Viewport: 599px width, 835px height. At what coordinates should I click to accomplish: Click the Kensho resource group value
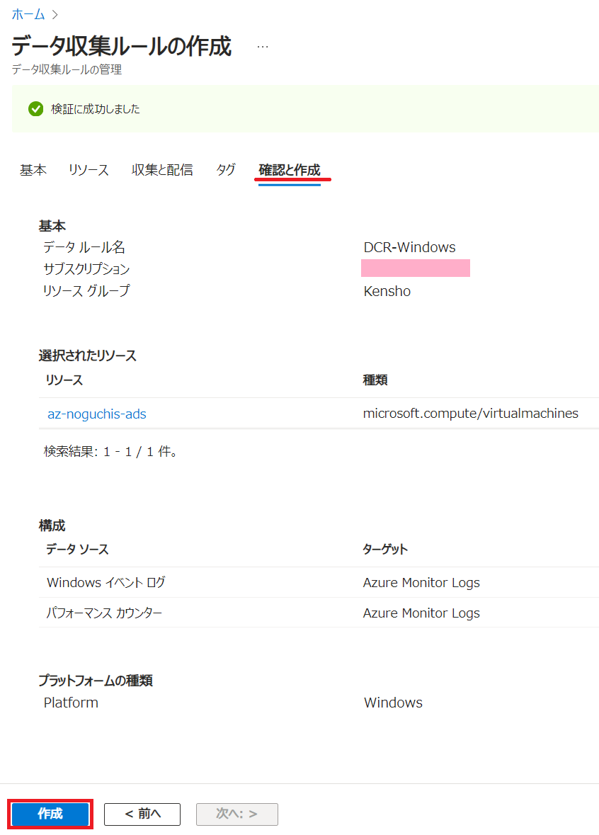387,291
